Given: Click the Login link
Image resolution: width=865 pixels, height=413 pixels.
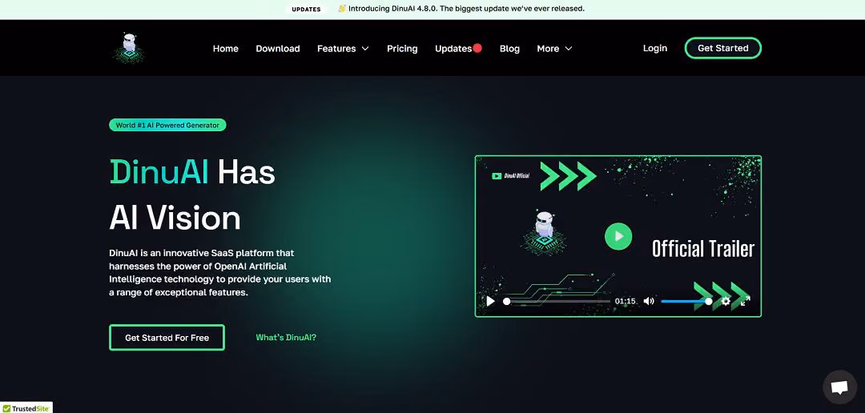Looking at the screenshot, I should pos(655,49).
